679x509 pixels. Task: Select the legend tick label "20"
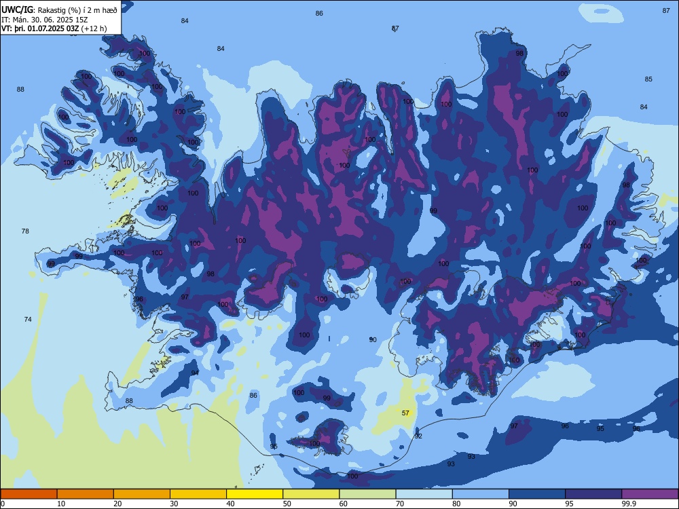(117, 504)
